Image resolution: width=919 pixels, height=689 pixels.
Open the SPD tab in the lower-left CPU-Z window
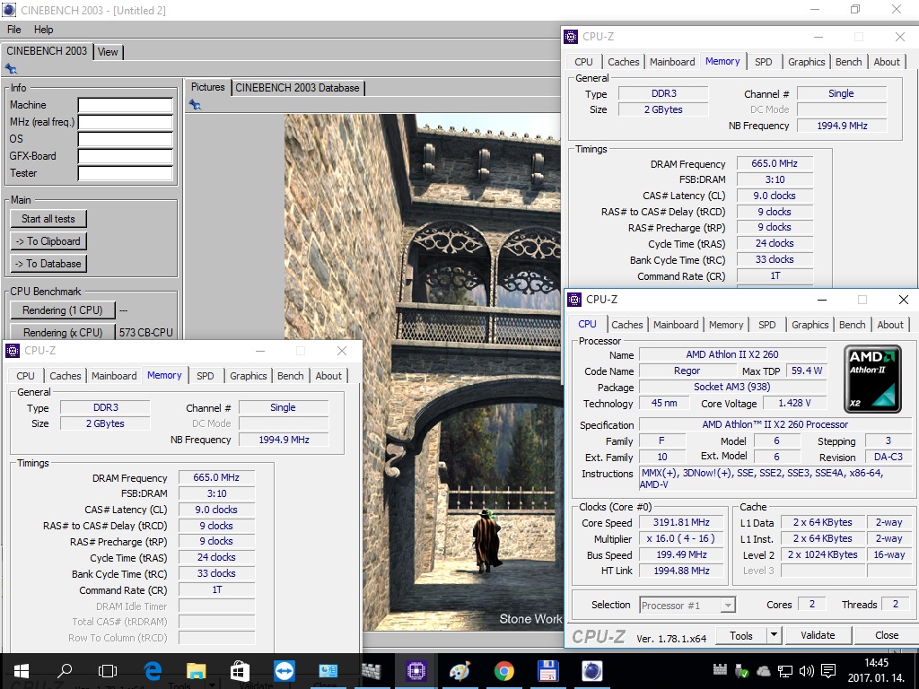(x=206, y=376)
